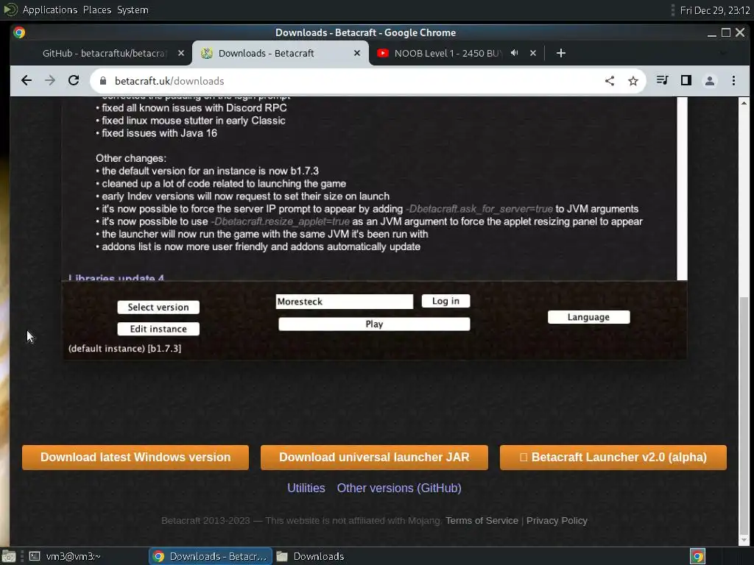
Task: Click the changelog panel white scrollbar
Action: coord(682,188)
